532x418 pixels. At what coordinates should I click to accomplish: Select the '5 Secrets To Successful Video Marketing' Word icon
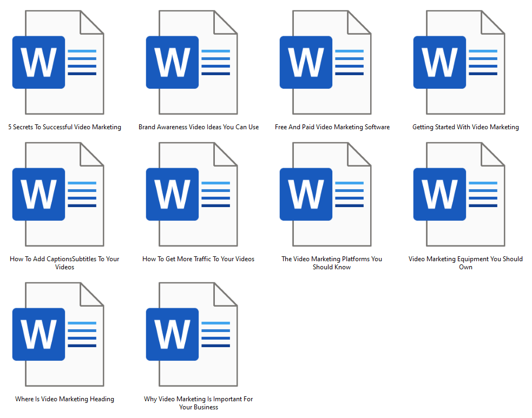pyautogui.click(x=58, y=62)
